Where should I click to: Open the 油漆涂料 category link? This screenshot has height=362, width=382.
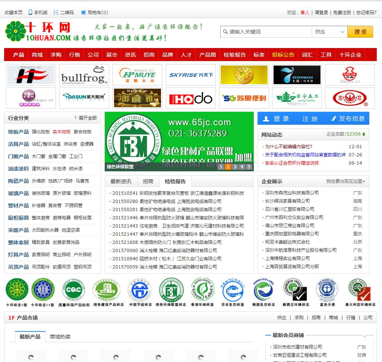pos(18,168)
